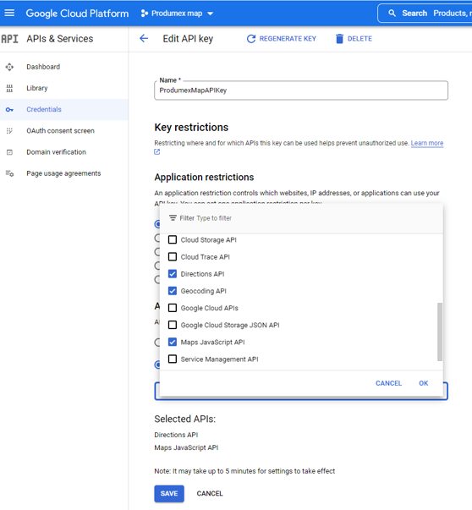The width and height of the screenshot is (472, 510).
Task: Uncheck the Directions API checkbox
Action: [x=173, y=274]
